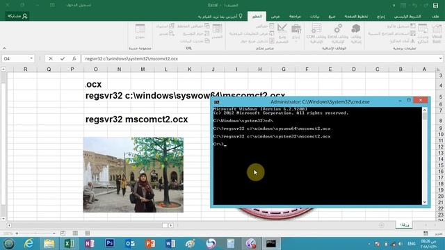The height and width of the screenshot is (250, 445).
Task: Open Macro Security settings
Action: pyautogui.click(x=402, y=41)
